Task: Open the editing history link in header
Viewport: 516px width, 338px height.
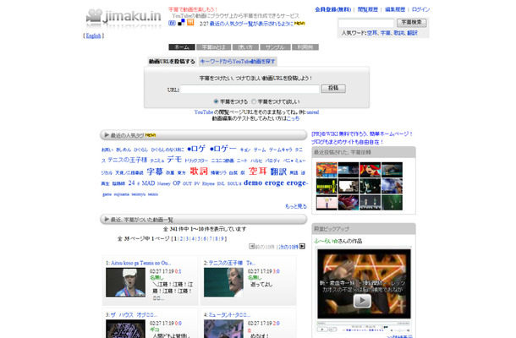Action: pyautogui.click(x=395, y=9)
